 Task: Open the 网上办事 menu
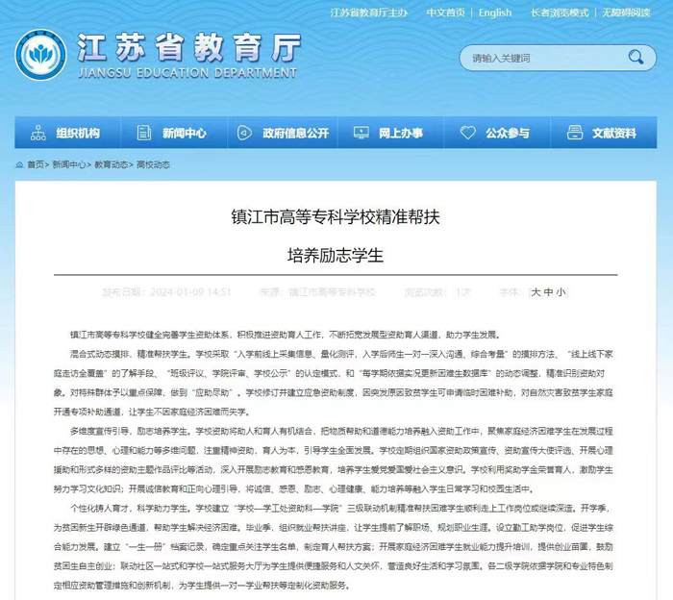pyautogui.click(x=390, y=133)
